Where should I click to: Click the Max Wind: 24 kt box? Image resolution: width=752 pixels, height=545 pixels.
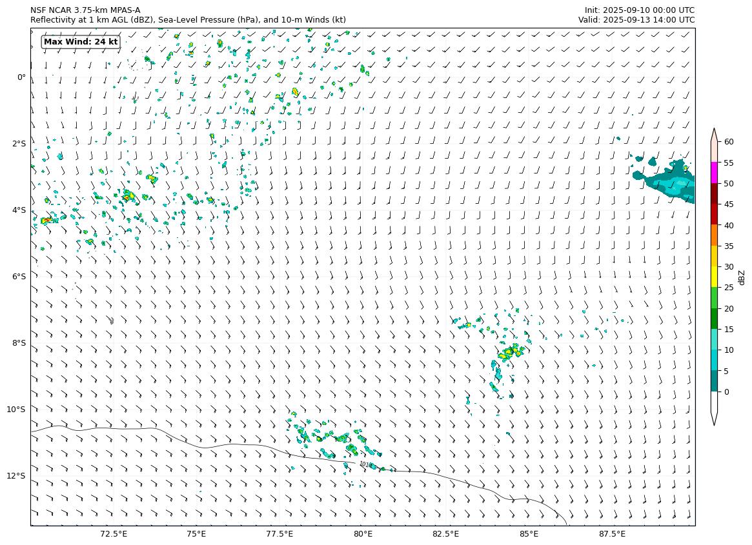coord(81,42)
